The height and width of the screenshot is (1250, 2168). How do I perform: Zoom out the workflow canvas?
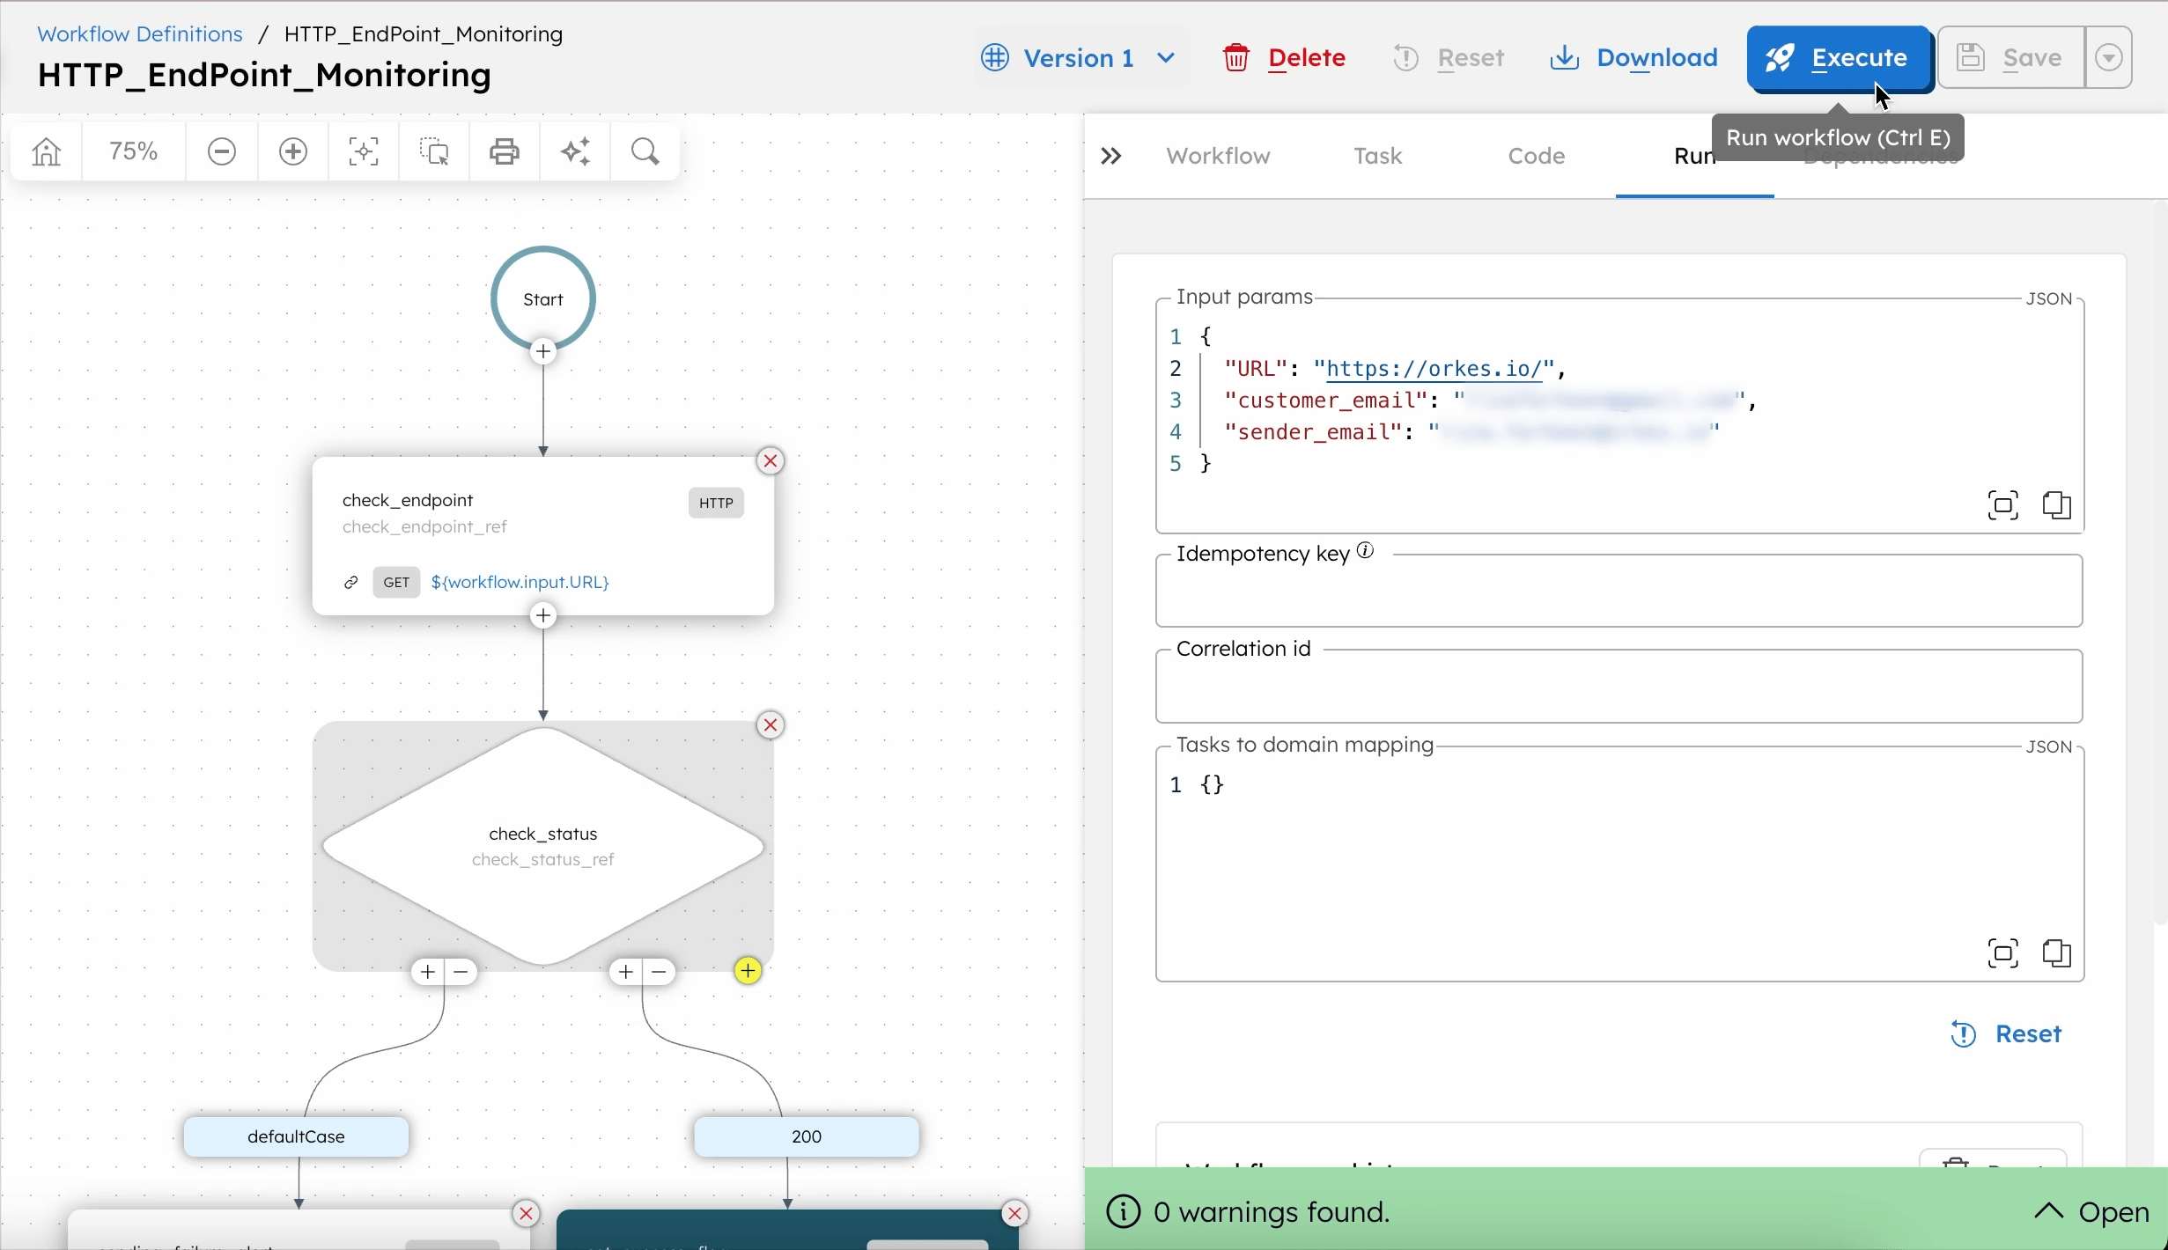pyautogui.click(x=222, y=151)
